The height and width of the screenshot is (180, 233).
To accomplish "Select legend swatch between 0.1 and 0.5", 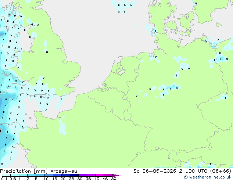I will pyautogui.click(x=6, y=175).
